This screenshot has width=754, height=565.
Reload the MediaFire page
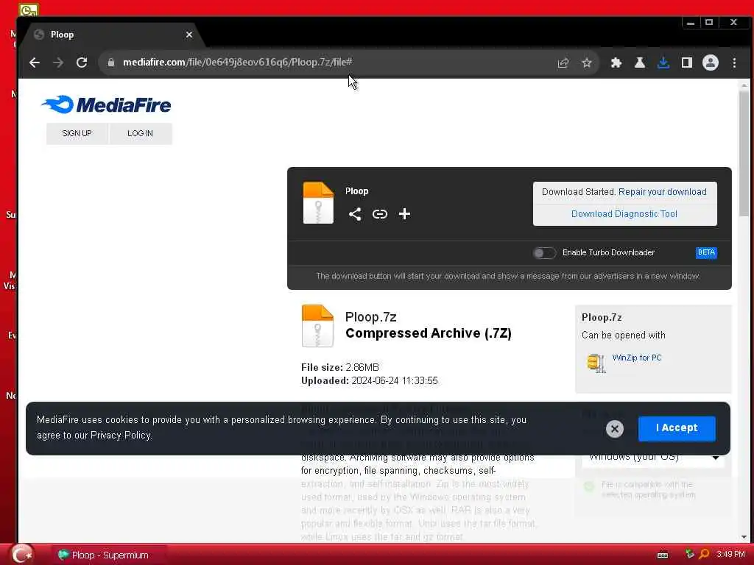(x=82, y=63)
